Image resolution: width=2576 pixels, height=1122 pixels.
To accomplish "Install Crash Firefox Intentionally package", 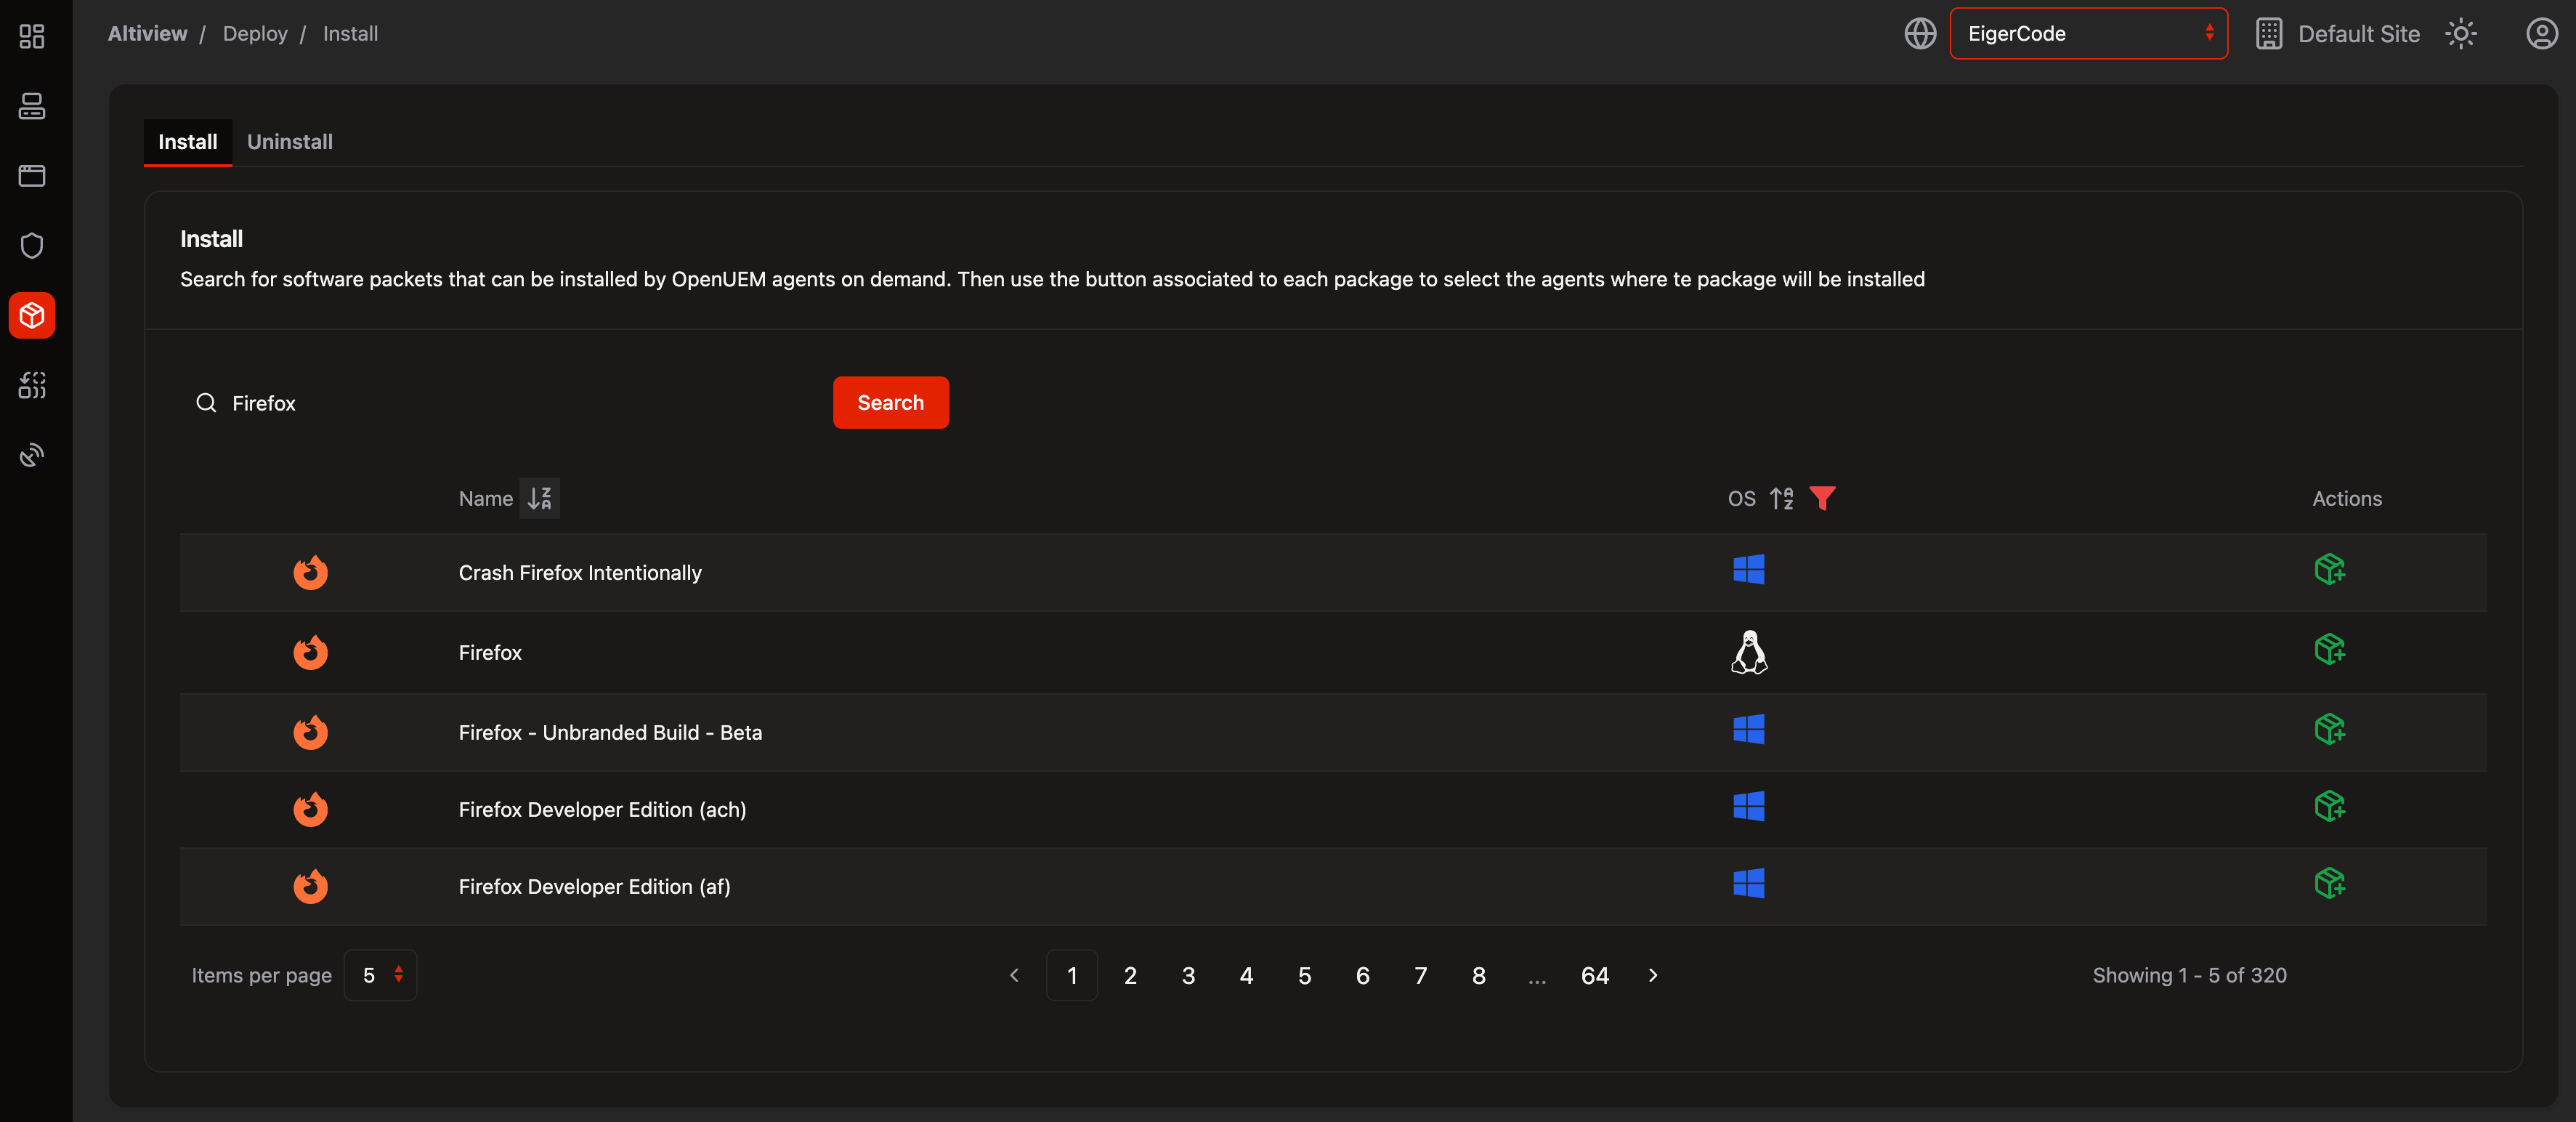I will [2329, 570].
